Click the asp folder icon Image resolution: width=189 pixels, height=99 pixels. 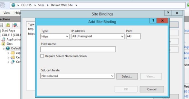[13, 53]
